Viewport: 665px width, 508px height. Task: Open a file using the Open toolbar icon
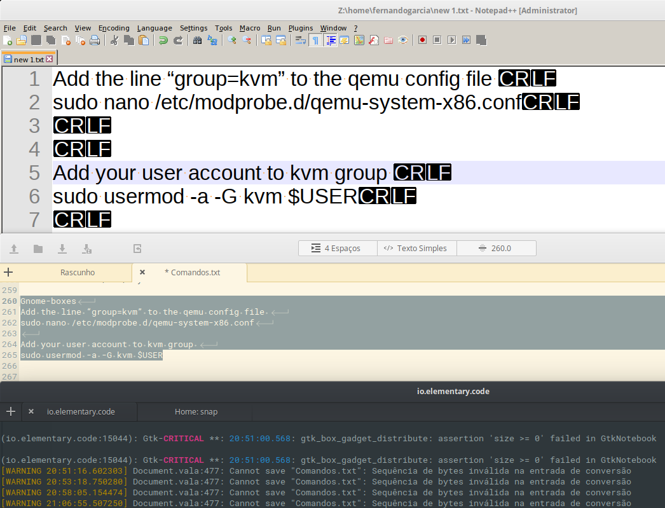(19, 40)
